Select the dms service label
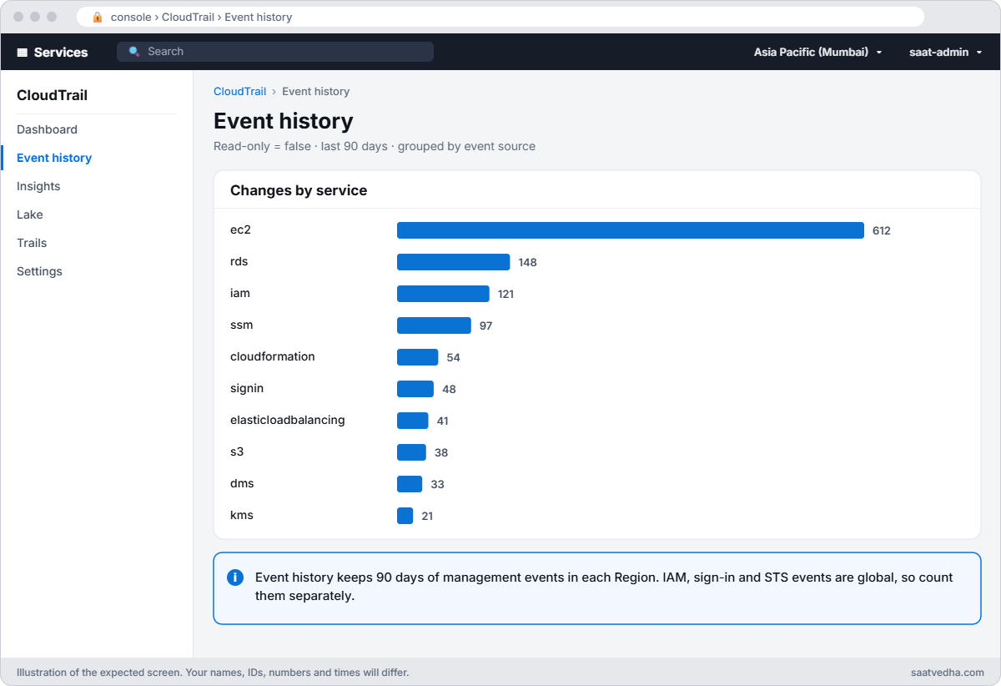Image resolution: width=1001 pixels, height=686 pixels. click(x=242, y=483)
